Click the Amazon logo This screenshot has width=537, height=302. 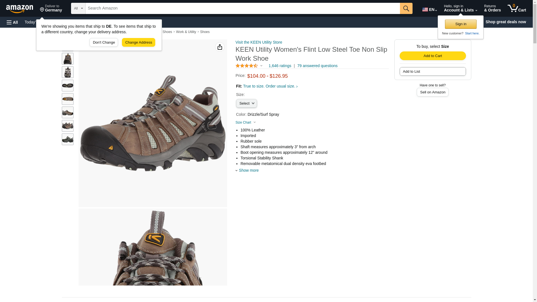pos(20,9)
